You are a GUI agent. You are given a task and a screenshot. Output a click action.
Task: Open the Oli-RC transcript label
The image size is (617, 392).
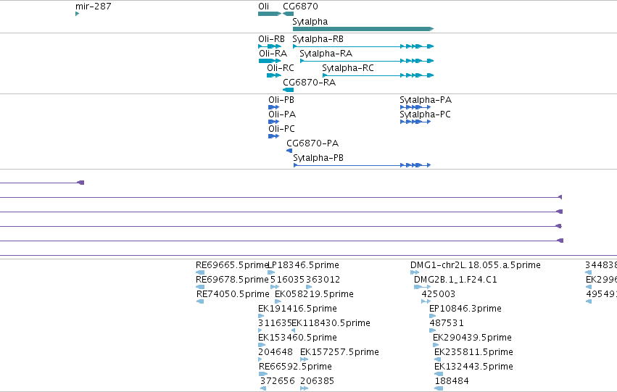pyautogui.click(x=281, y=68)
